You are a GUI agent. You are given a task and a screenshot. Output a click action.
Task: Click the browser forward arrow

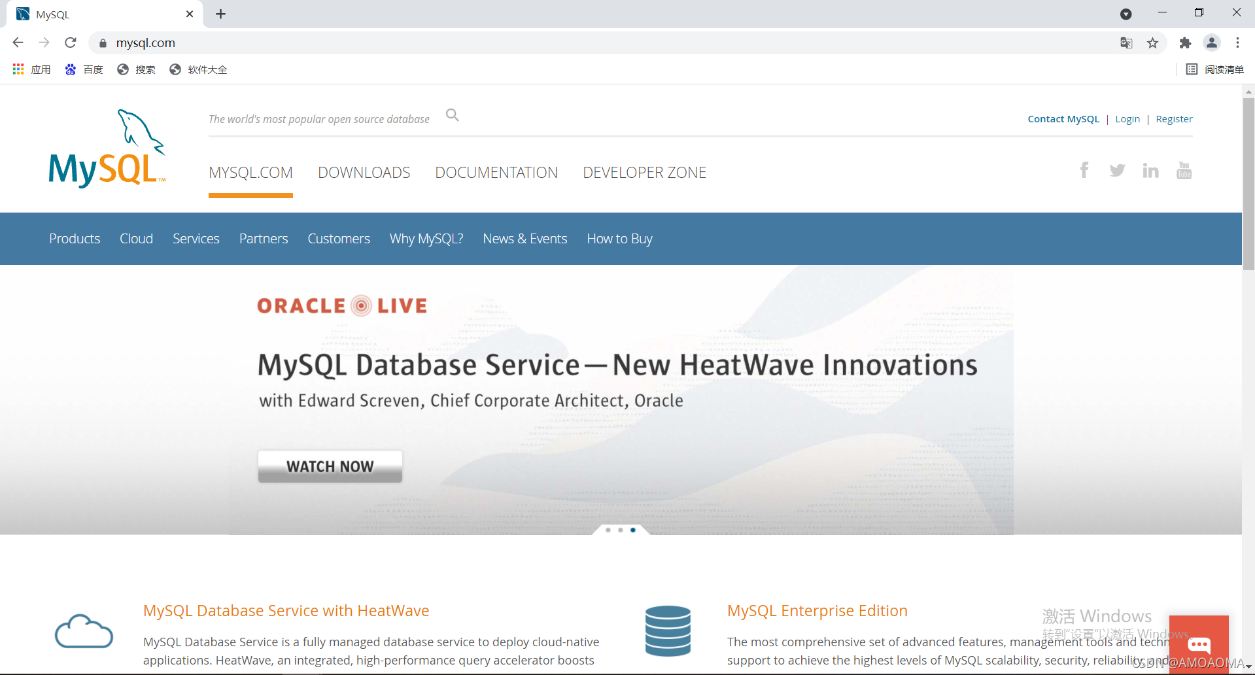pos(44,43)
